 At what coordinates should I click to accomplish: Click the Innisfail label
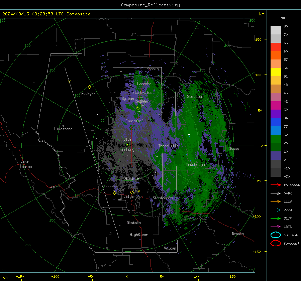pyautogui.click(x=135, y=121)
